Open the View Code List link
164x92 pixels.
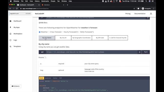(89, 71)
